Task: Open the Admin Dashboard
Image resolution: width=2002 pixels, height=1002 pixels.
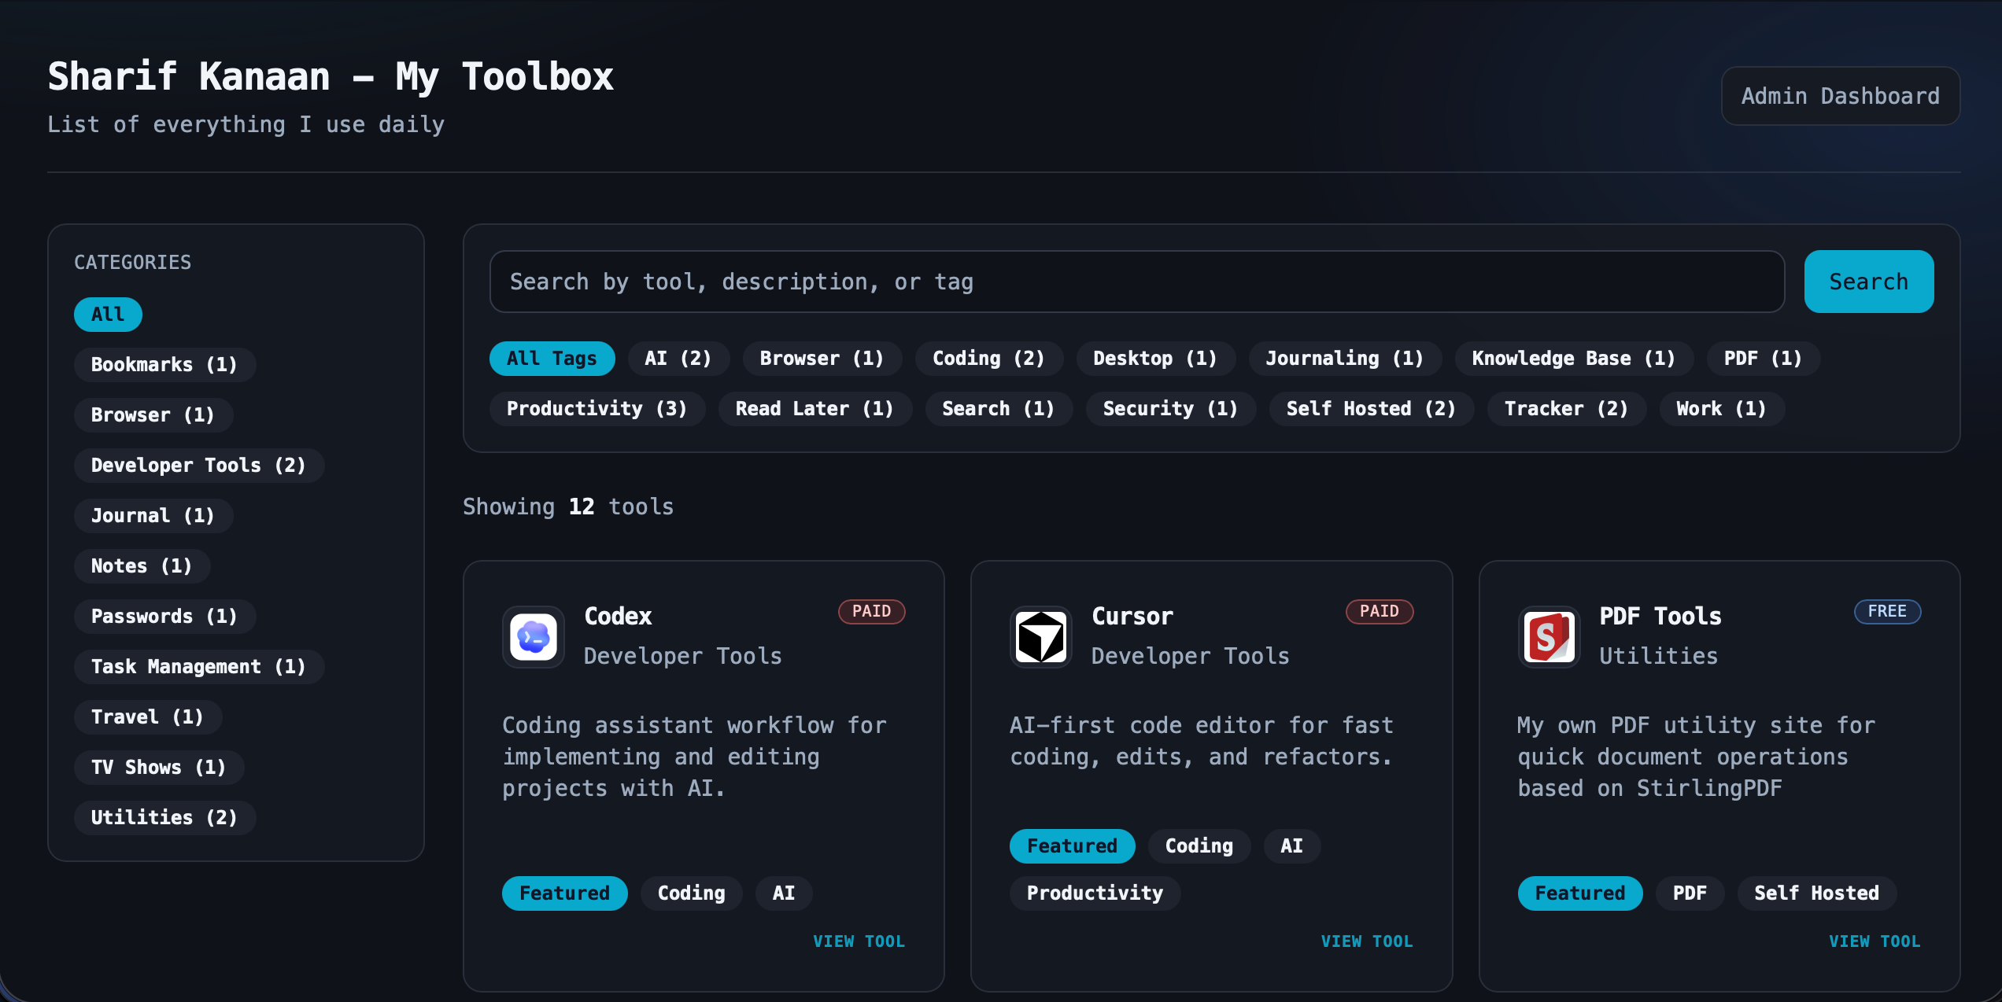Action: coord(1841,95)
